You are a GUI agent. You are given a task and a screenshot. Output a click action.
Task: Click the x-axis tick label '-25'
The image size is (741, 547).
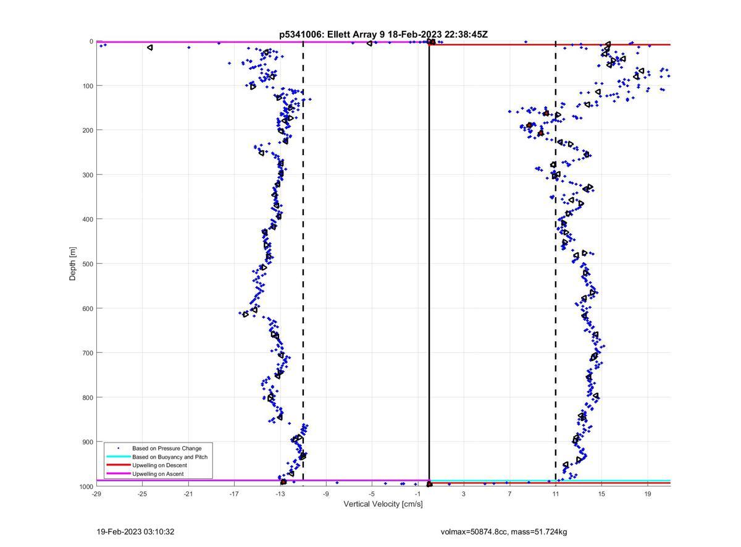(142, 494)
